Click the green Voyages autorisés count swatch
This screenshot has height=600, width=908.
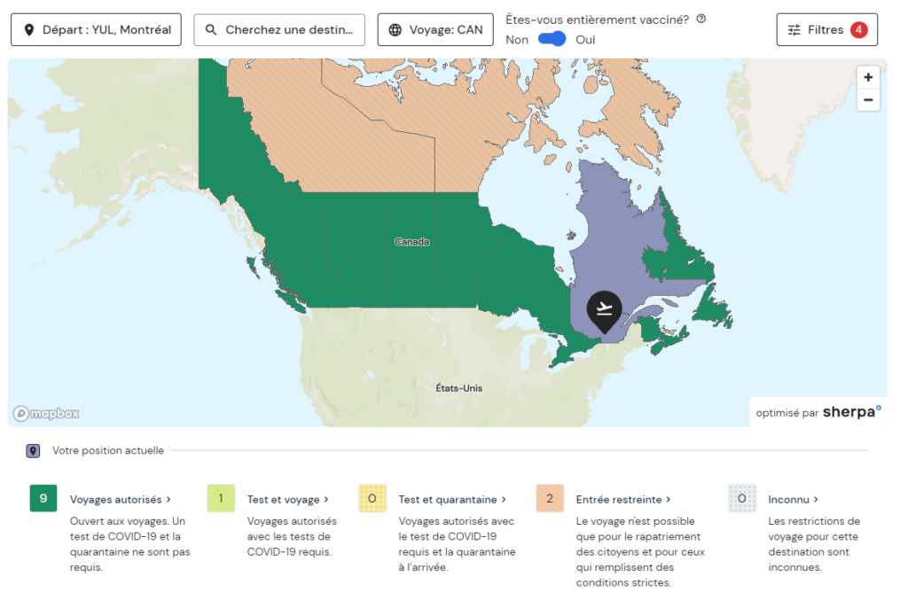pos(43,498)
